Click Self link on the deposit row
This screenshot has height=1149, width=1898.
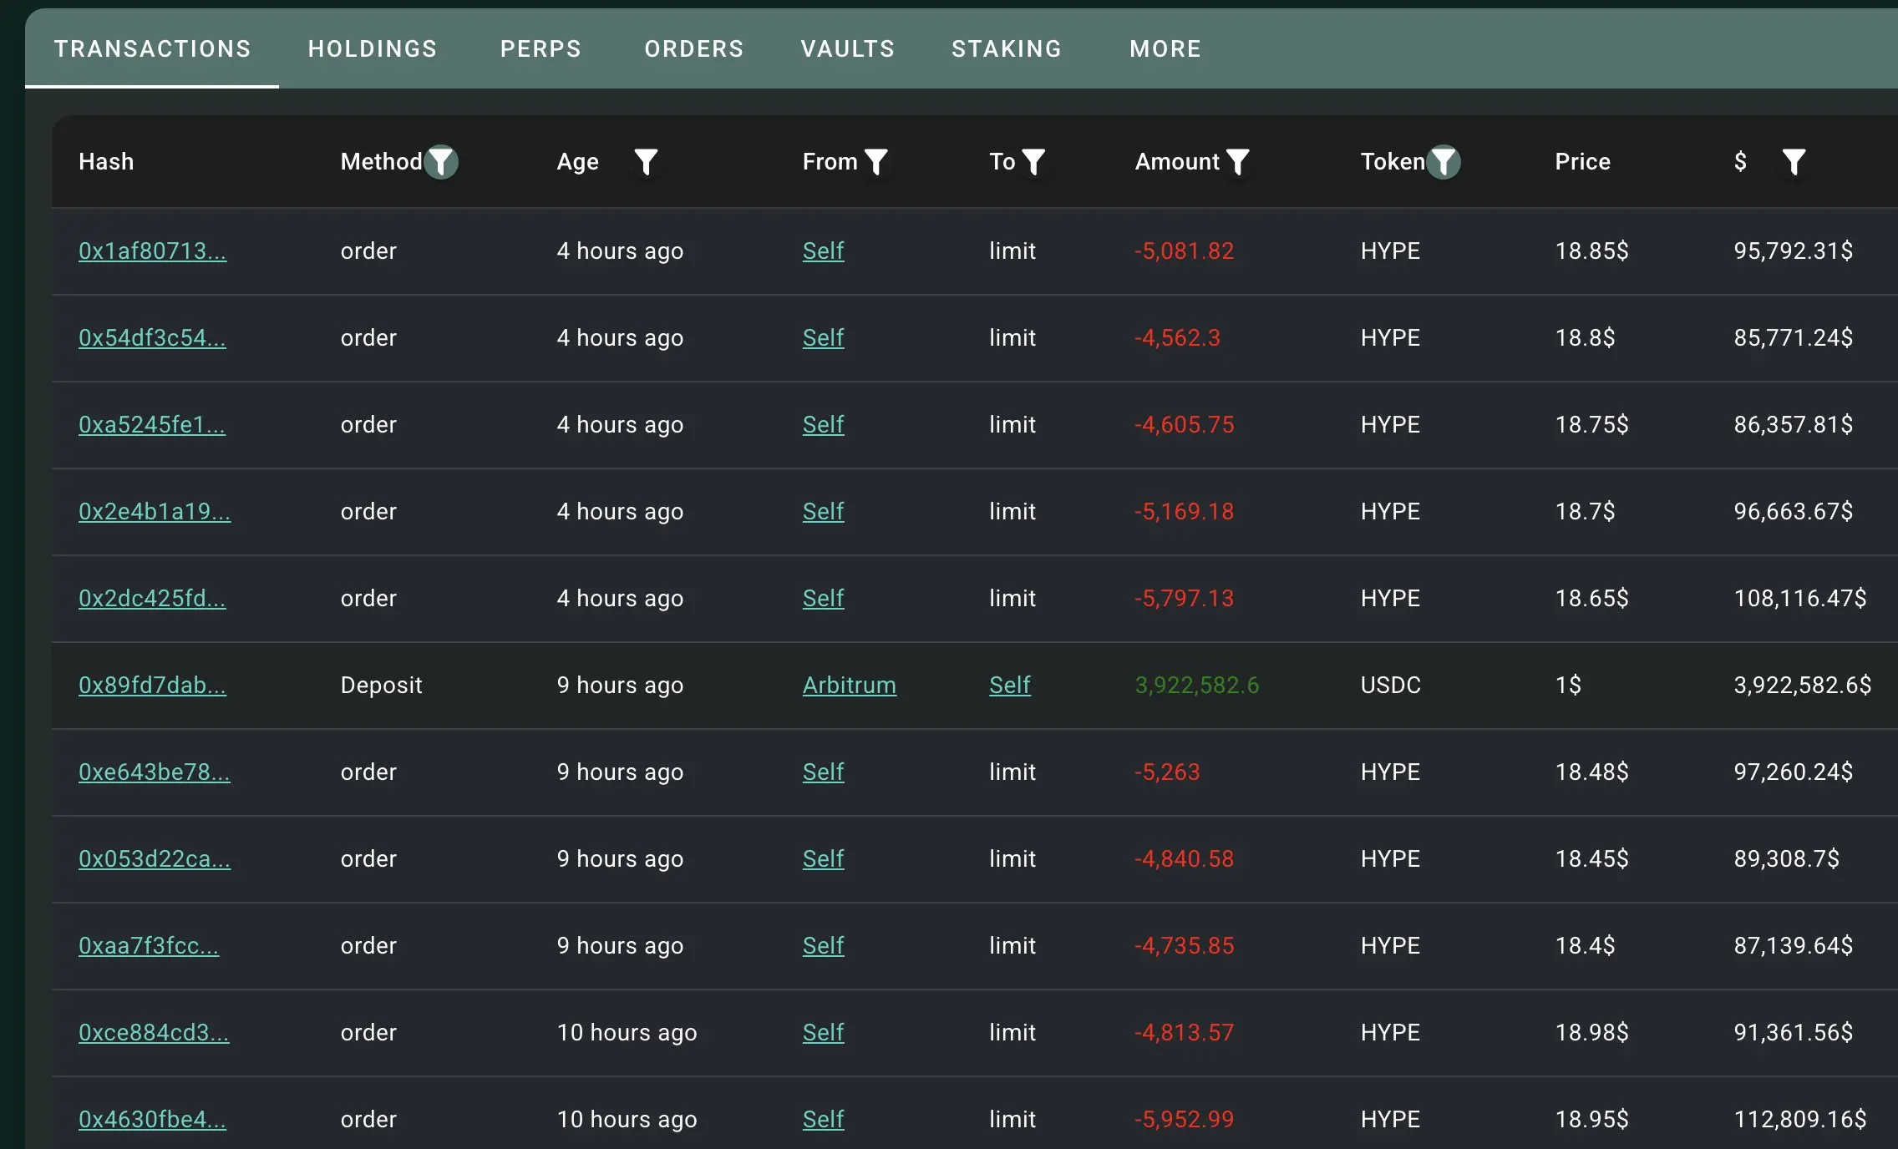click(1009, 685)
